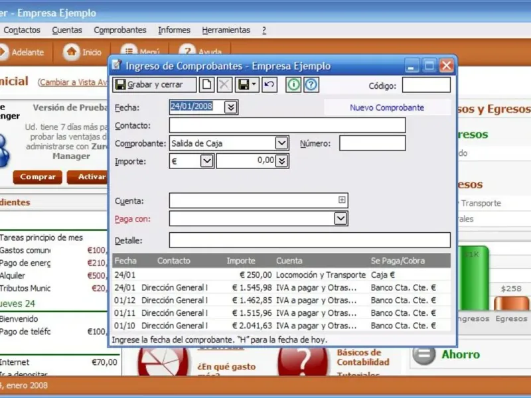Click the Ayuda toolbar icon
Screen dimensions: 531x398
click(187, 49)
